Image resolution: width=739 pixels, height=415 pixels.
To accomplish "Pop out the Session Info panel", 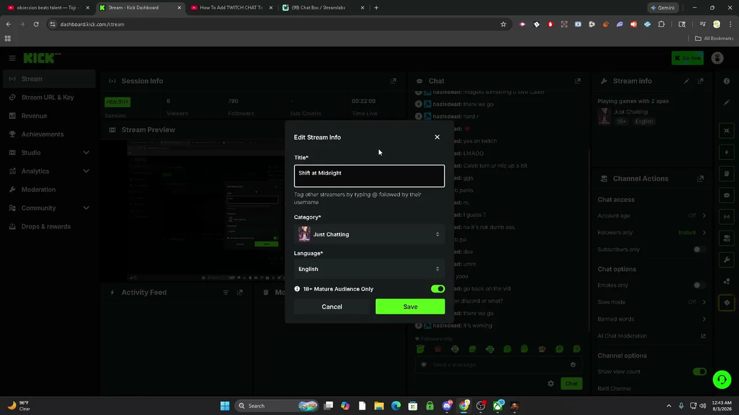I will pos(393,81).
